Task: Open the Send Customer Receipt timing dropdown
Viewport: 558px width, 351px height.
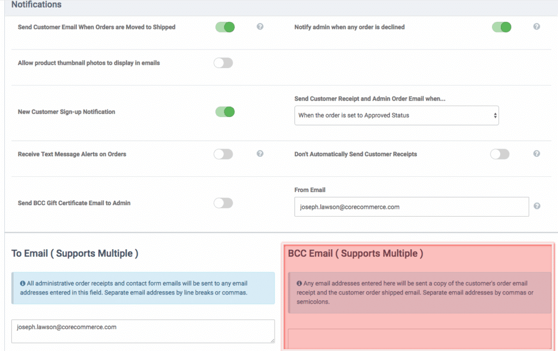Action: 396,115
